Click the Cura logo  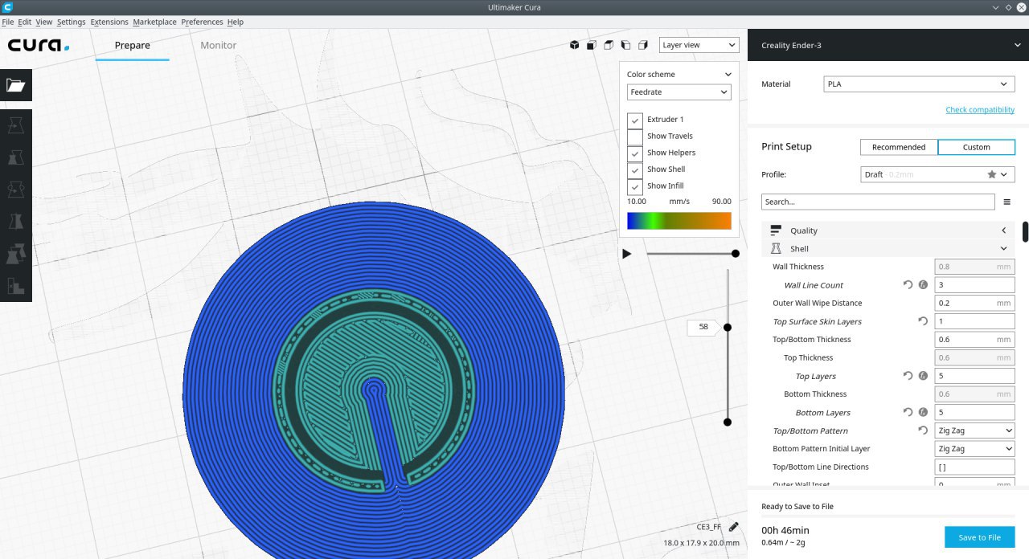39,46
